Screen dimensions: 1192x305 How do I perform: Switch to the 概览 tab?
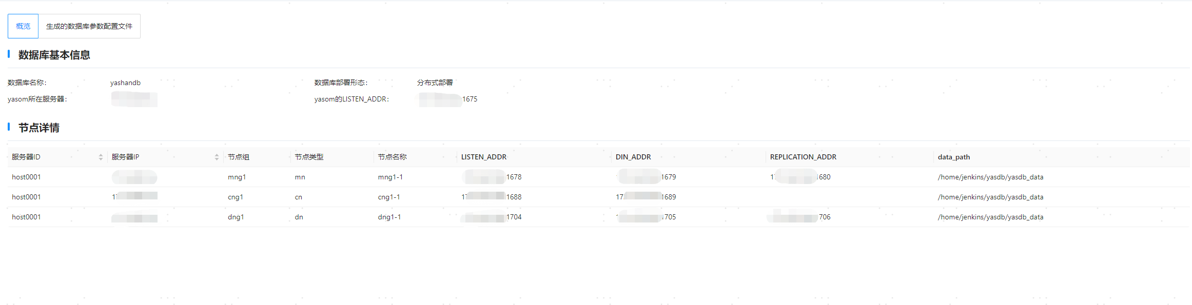click(23, 26)
